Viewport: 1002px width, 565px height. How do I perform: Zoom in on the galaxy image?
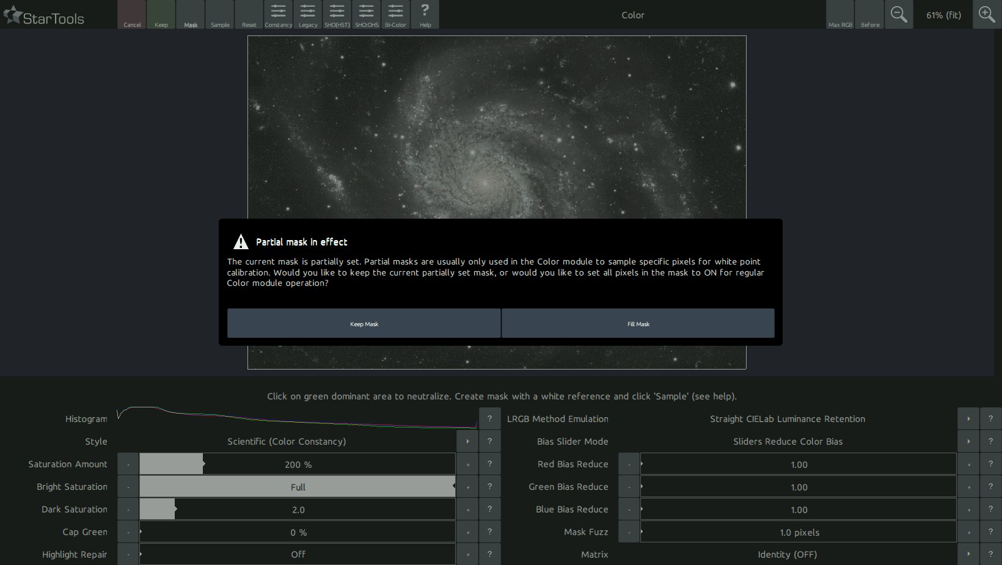click(x=986, y=13)
